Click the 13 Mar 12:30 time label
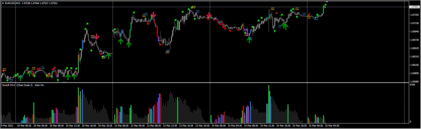This screenshot has width=421, height=129. [170, 126]
